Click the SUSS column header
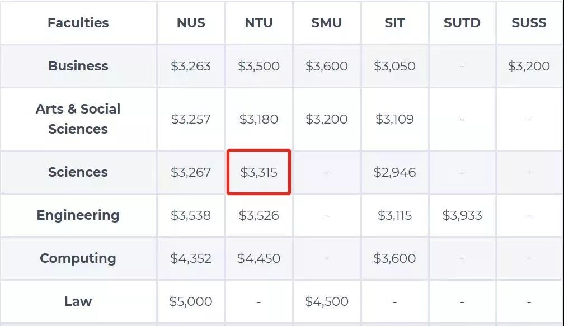Screen dimensions: 564x326 pos(529,23)
